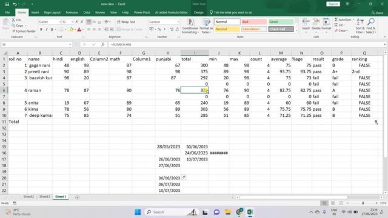Screen dimensions: 388x218
Task: Click the increase indent icon
Action: tap(112, 30)
